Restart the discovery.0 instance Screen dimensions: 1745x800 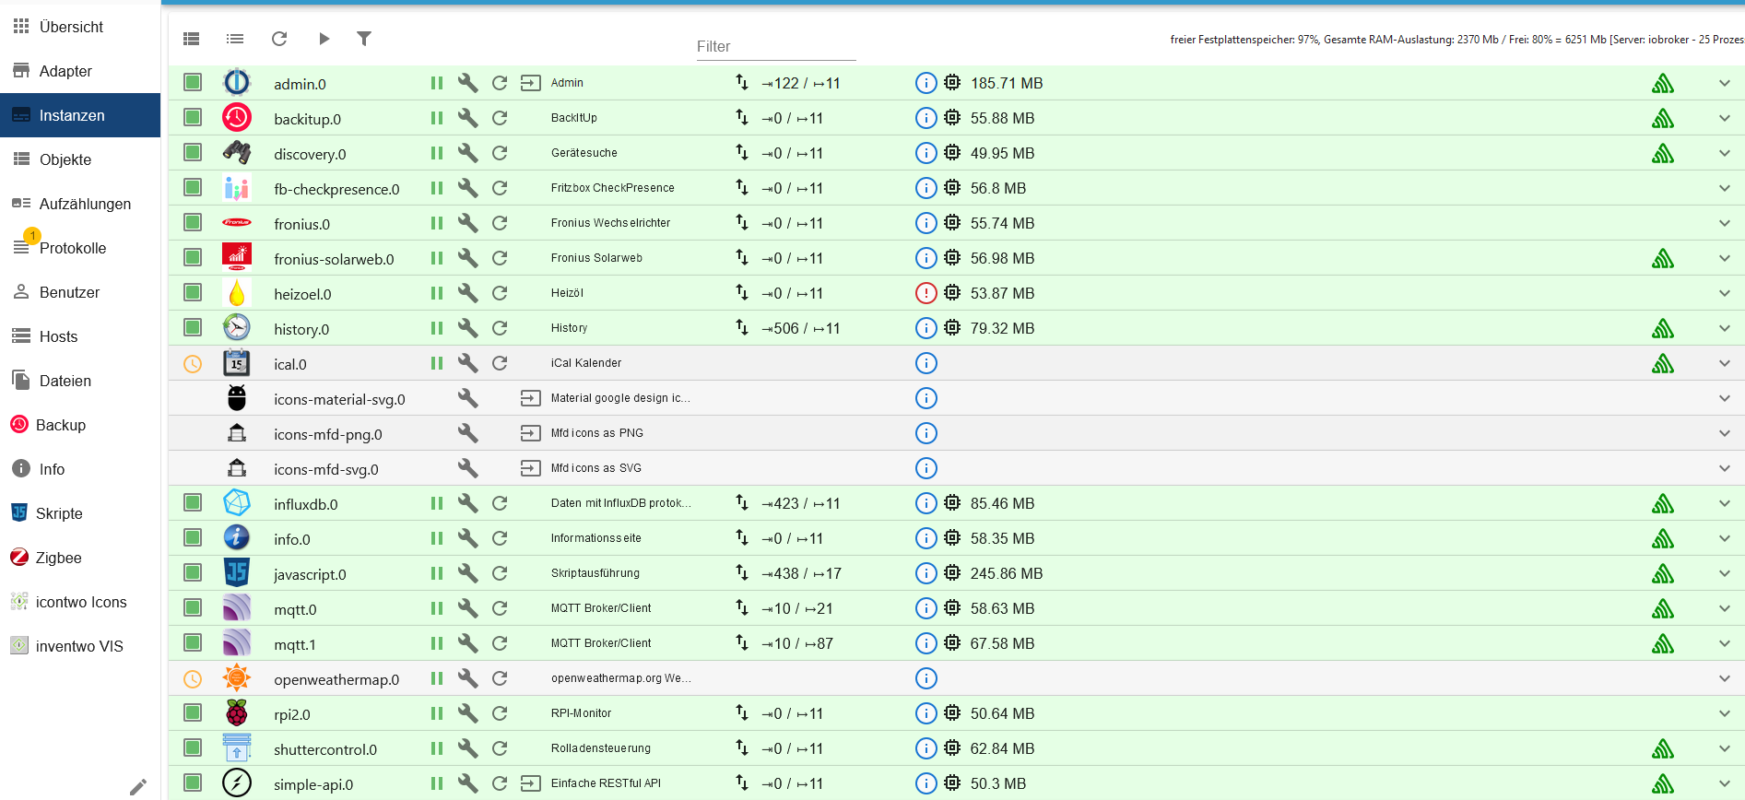500,153
